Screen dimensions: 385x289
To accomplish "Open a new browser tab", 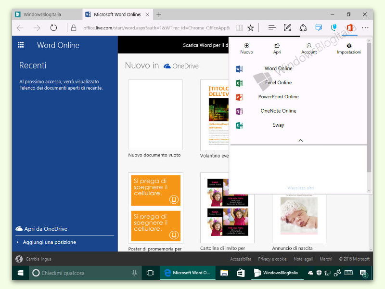I will 159,14.
